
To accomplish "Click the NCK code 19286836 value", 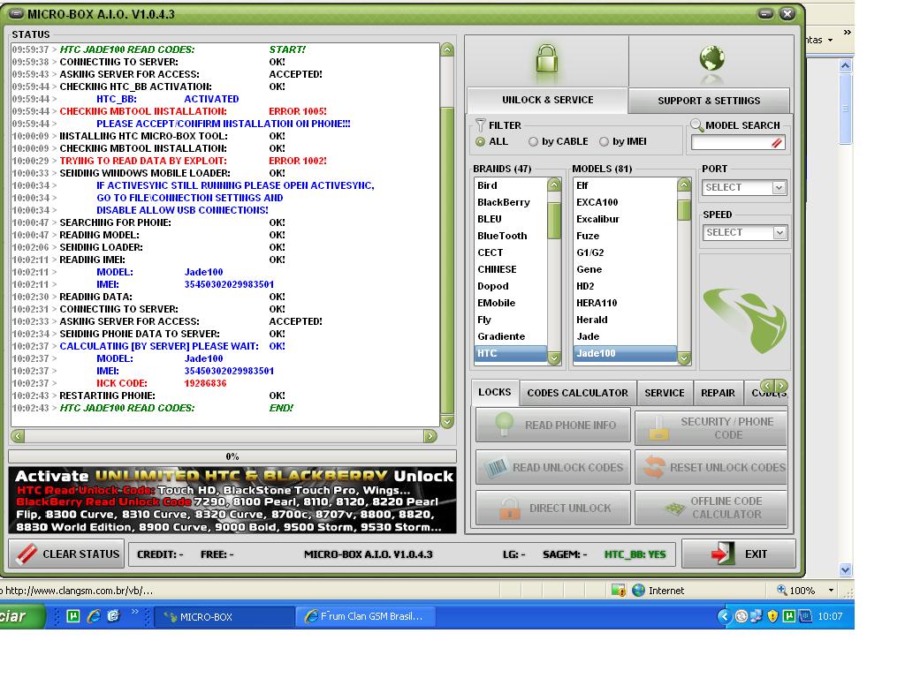I will click(205, 383).
